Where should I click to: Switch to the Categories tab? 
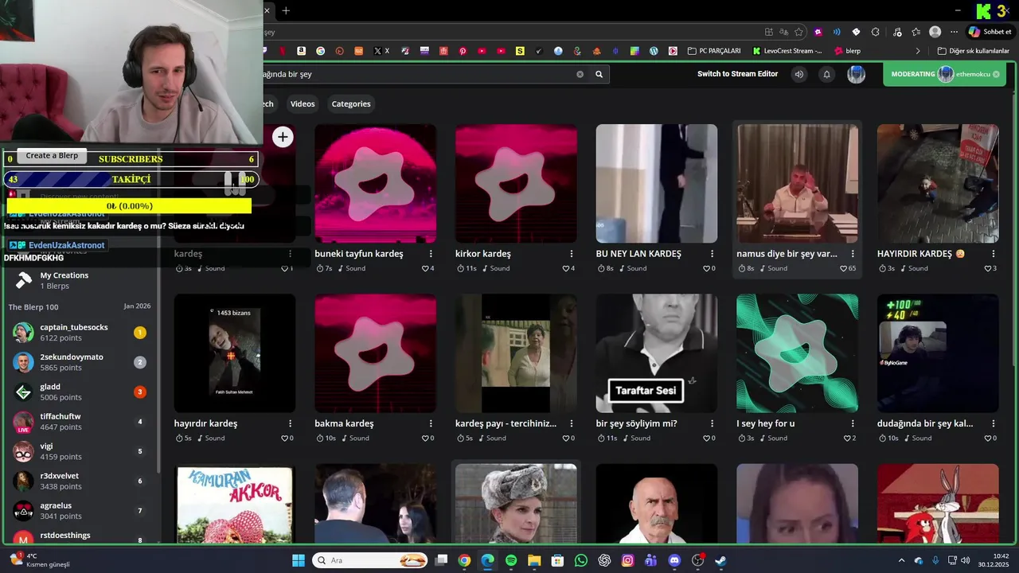coord(351,103)
